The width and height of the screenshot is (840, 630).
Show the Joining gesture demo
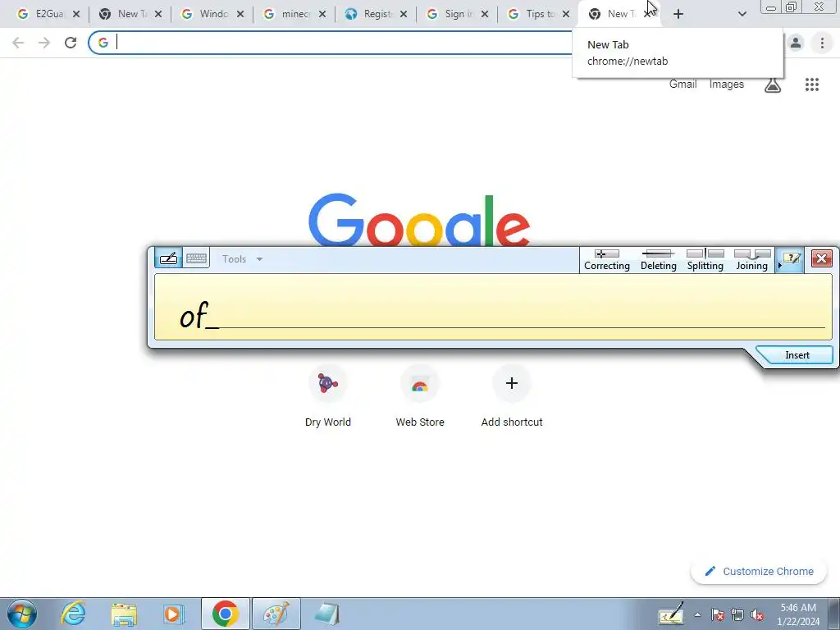click(x=751, y=260)
